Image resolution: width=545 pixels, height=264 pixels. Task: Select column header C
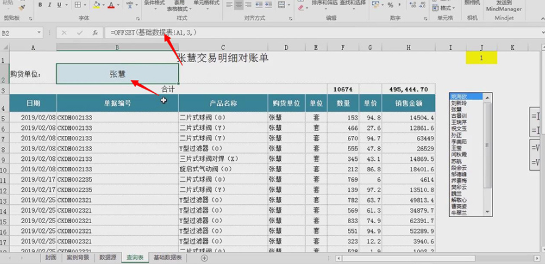(223, 48)
